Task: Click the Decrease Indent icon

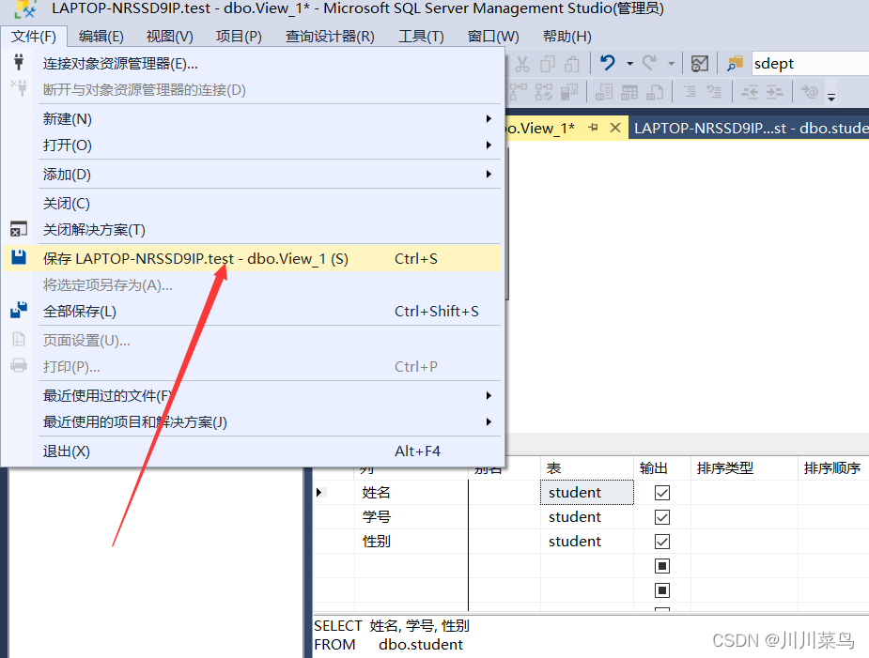Action: 750,92
